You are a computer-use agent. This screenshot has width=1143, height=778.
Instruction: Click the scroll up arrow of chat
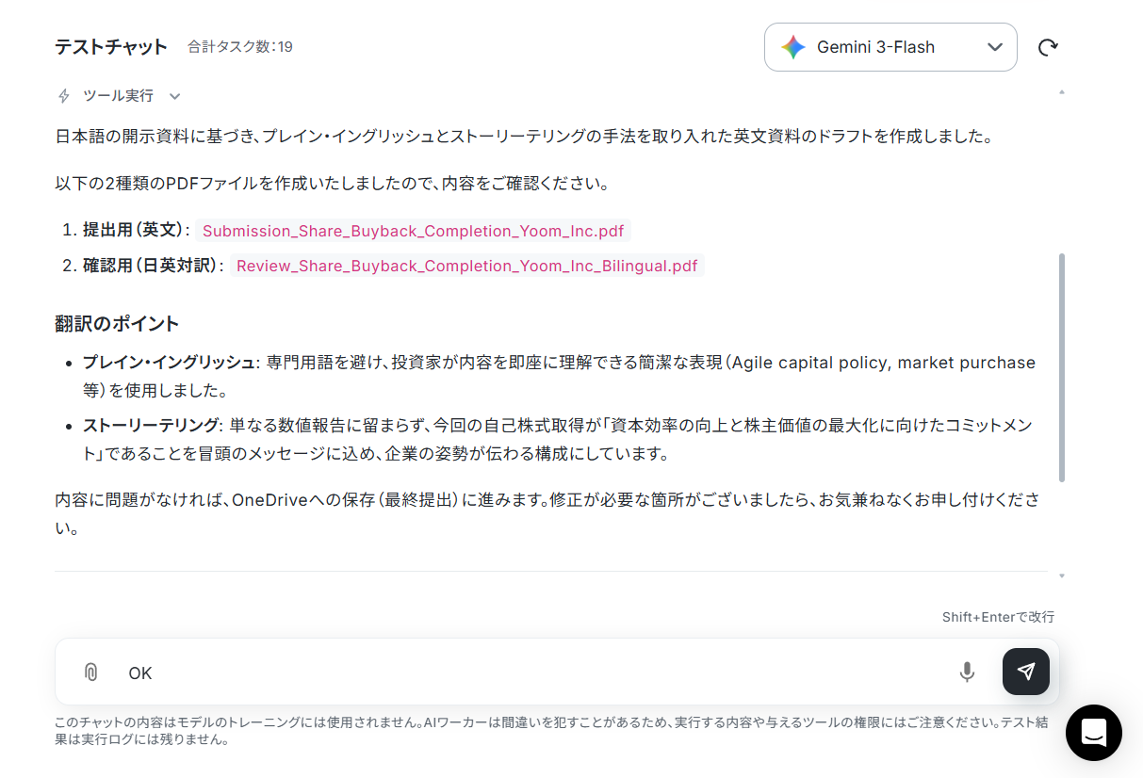point(1062,92)
